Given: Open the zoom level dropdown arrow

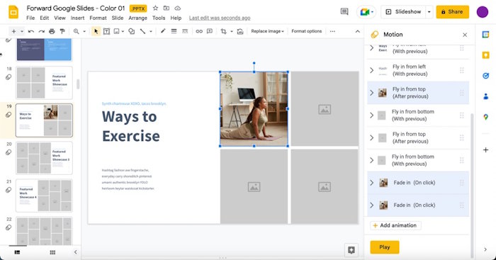Looking at the screenshot, I should click(84, 31).
